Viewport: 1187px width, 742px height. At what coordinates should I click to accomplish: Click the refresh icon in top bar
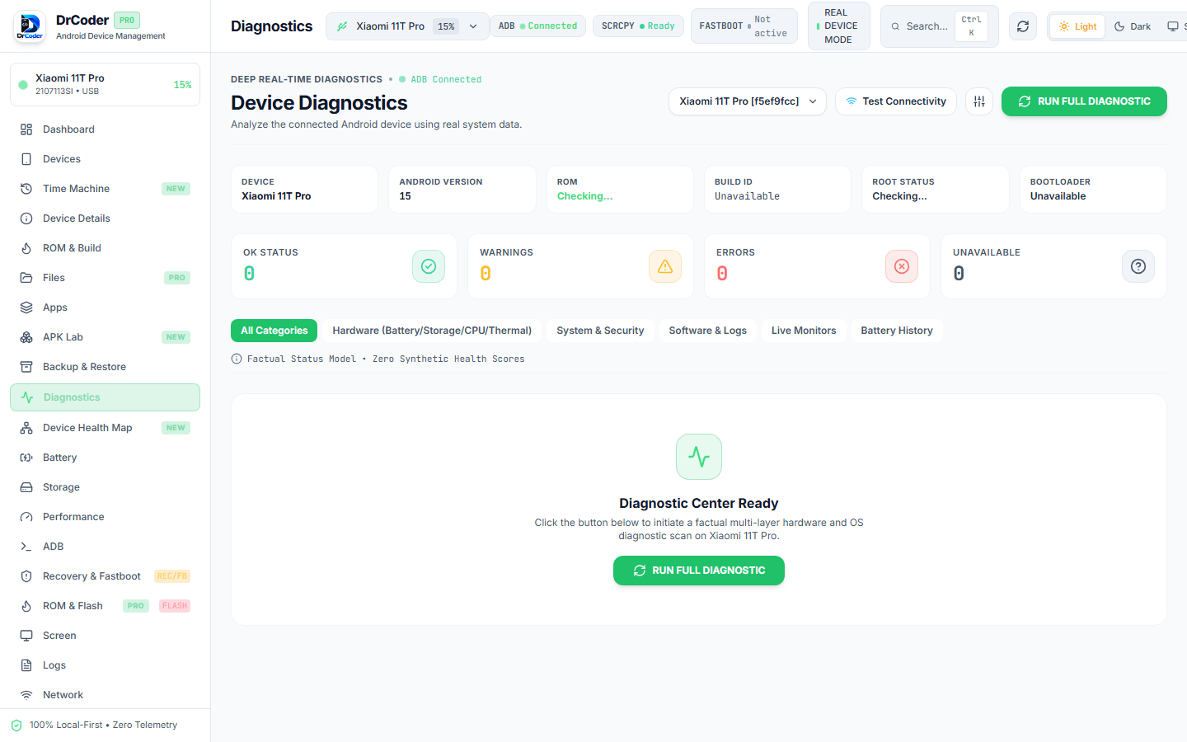[1023, 26]
